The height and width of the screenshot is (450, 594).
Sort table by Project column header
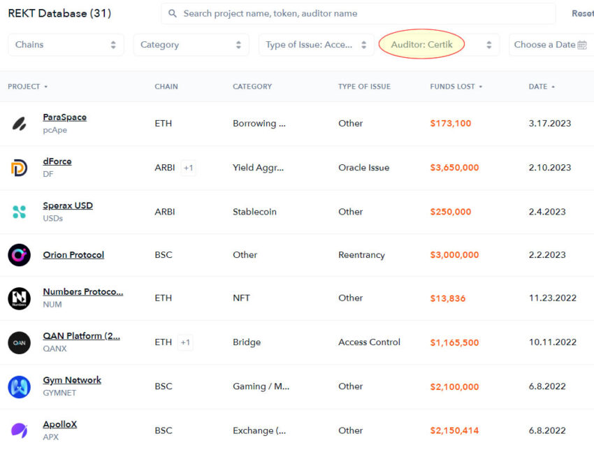tap(27, 87)
